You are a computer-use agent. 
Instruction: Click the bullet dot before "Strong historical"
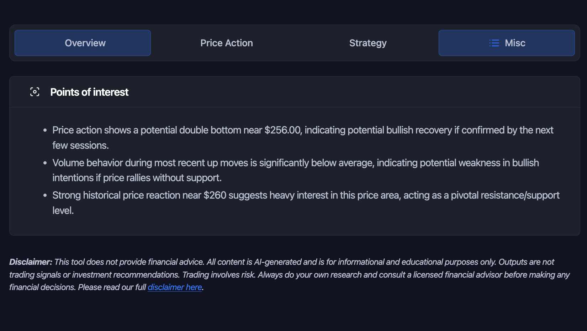pos(45,196)
